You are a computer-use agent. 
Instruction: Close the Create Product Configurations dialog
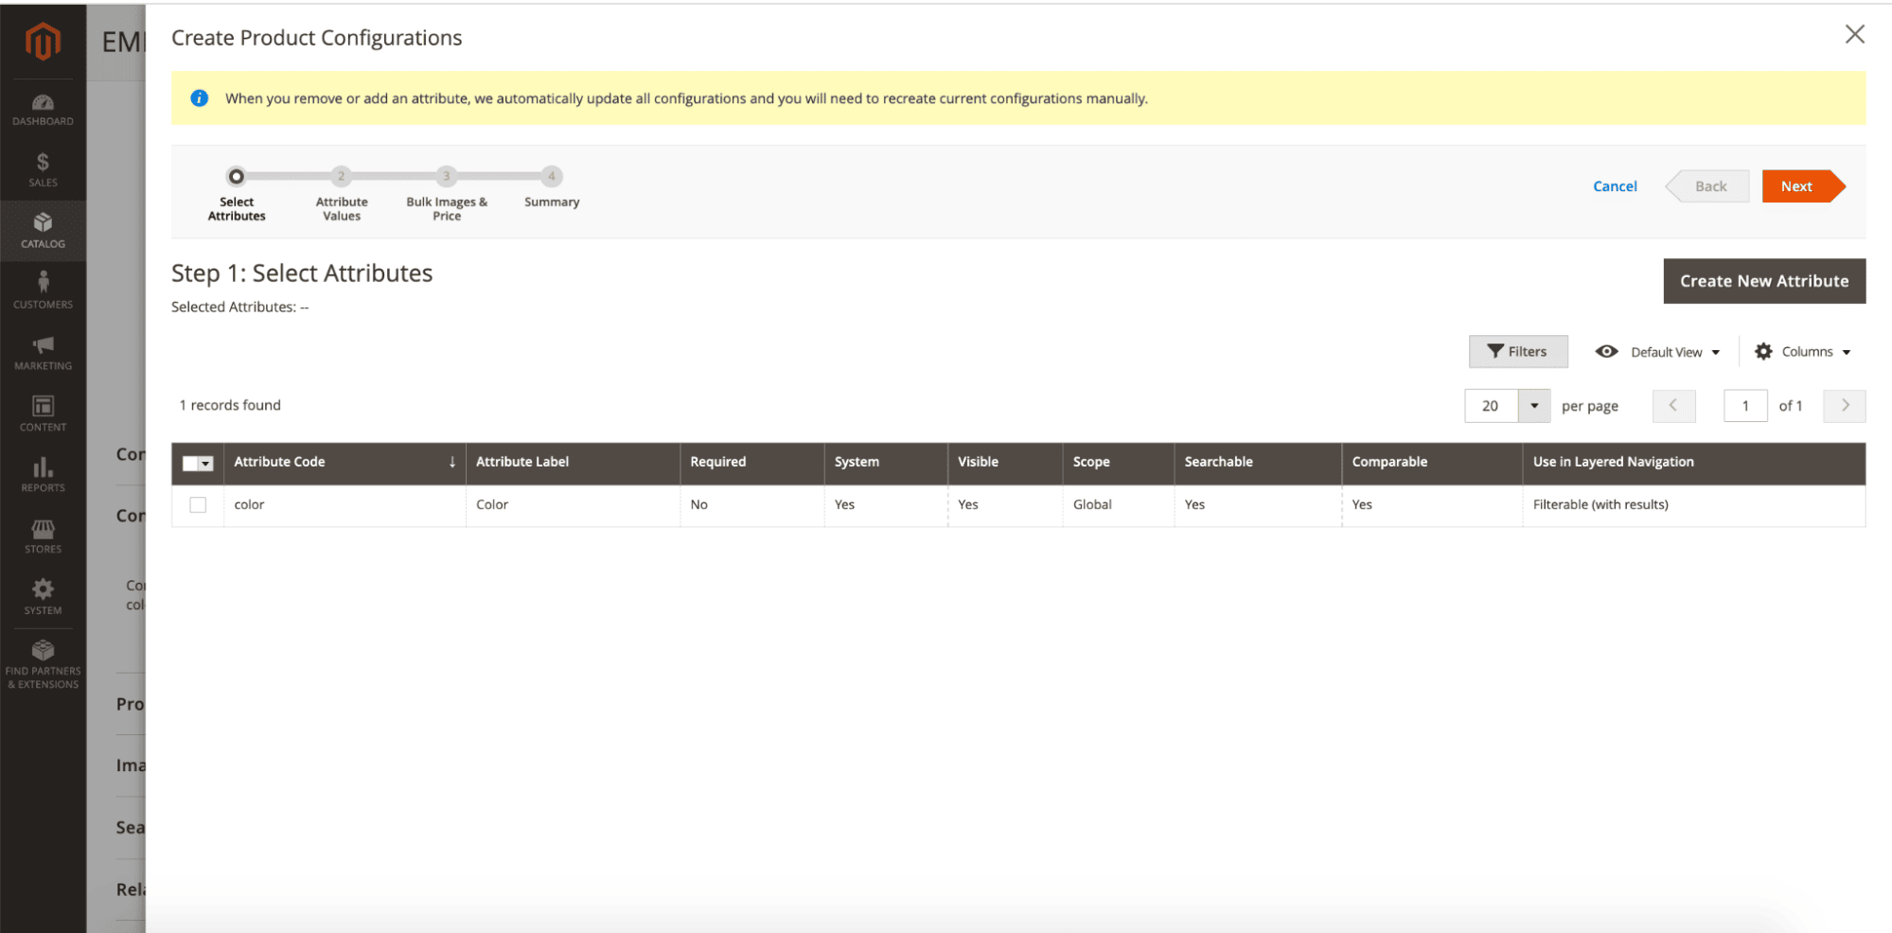pyautogui.click(x=1854, y=35)
